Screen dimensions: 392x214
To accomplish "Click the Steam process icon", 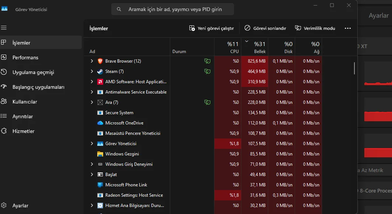I will [x=100, y=71].
